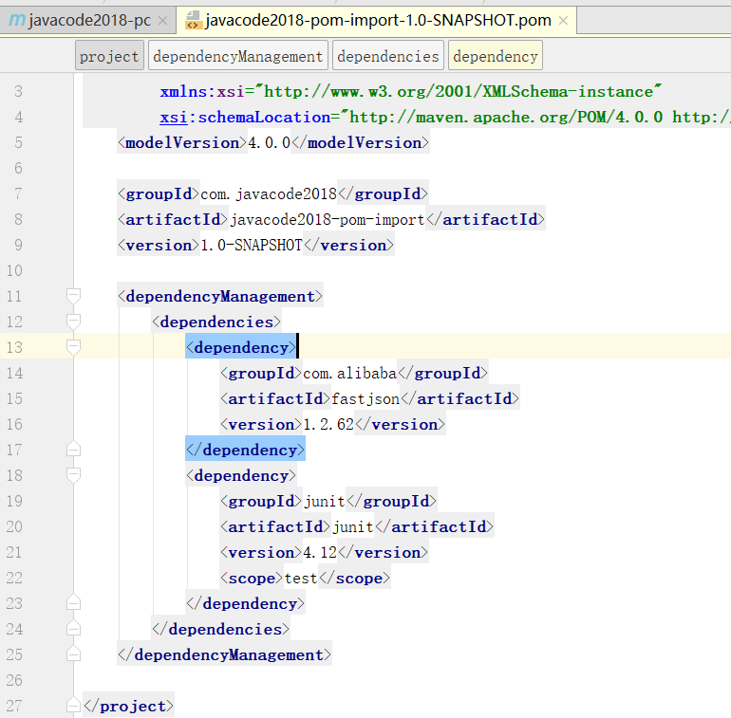Switch to the javacode2018-pc tab
This screenshot has height=718, width=731.
pos(88,20)
